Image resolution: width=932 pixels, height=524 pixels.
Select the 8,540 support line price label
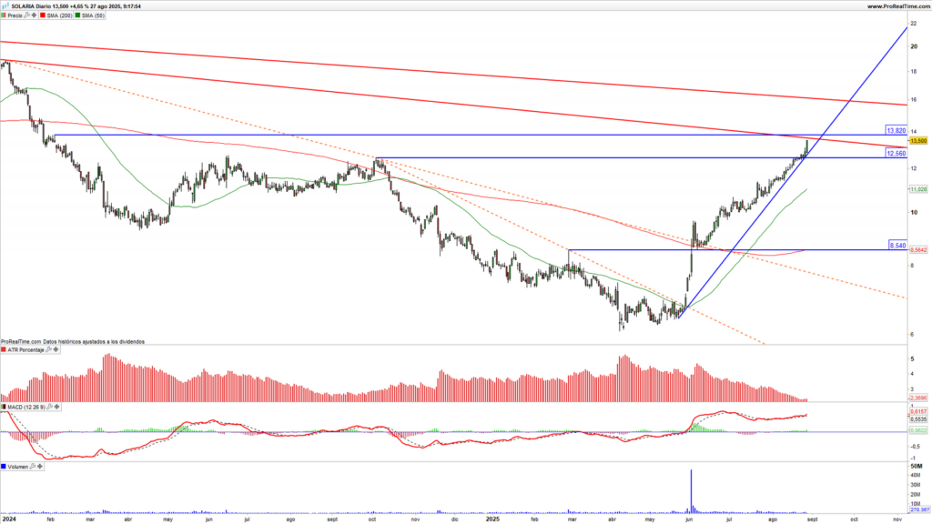[x=897, y=246]
